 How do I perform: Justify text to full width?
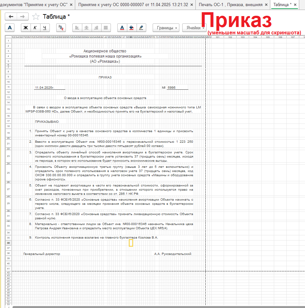[106, 28]
